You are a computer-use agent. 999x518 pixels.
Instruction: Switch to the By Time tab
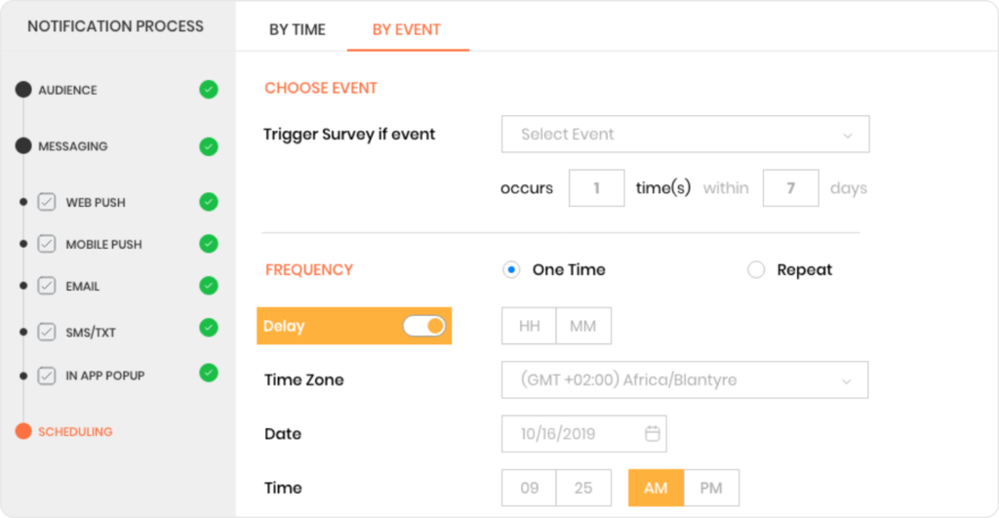point(297,30)
